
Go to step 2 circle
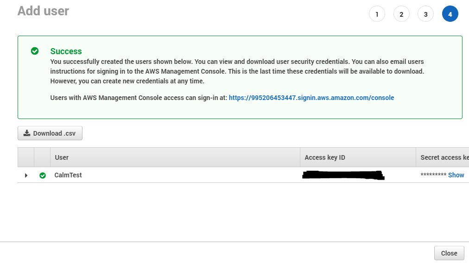click(401, 14)
